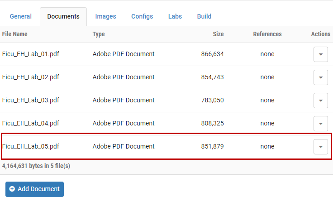Viewport: 333px width, 197px height.
Task: Click the Size column header
Action: (x=219, y=34)
